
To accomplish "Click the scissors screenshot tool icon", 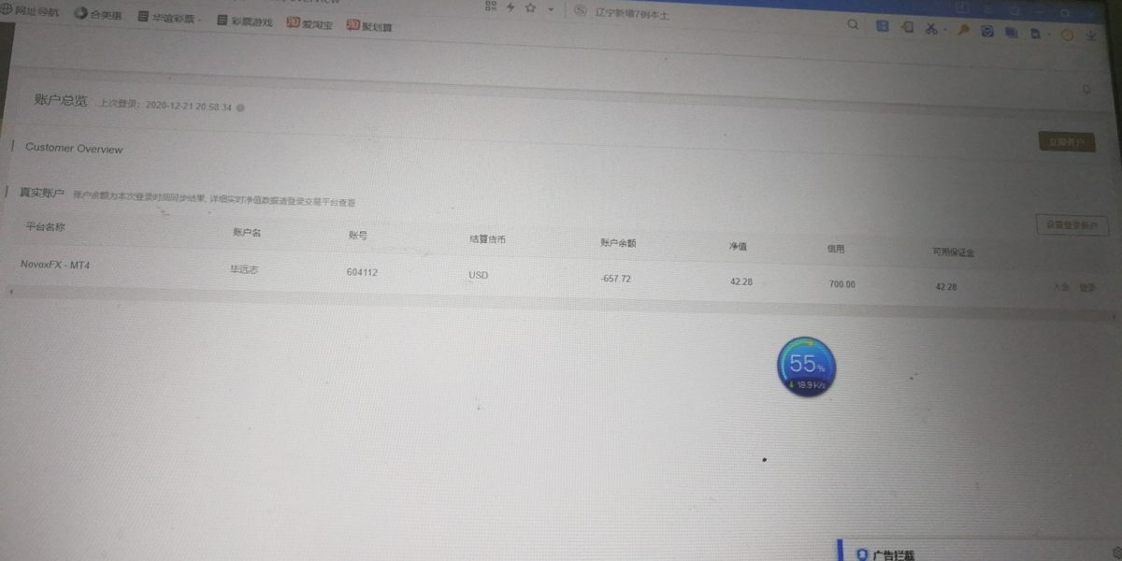I will click(x=931, y=29).
